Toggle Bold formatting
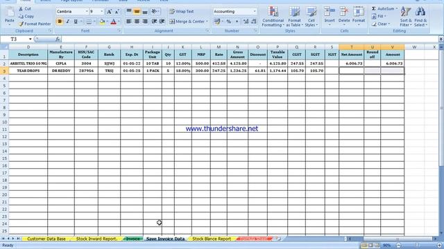 (x=60, y=21)
